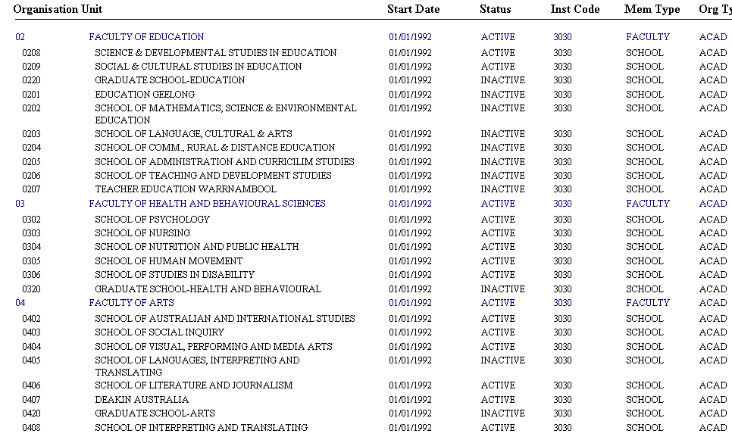Open the FACULTY OF ARTS link
The width and height of the screenshot is (732, 443).
click(131, 302)
